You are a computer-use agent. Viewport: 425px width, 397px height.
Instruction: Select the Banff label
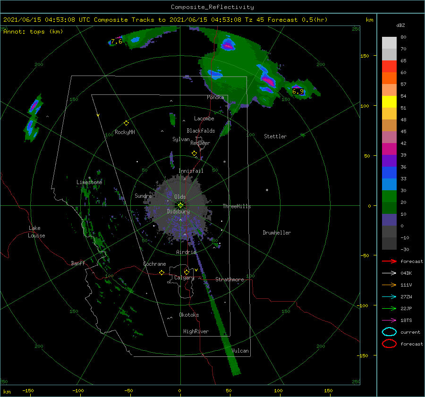click(x=78, y=263)
